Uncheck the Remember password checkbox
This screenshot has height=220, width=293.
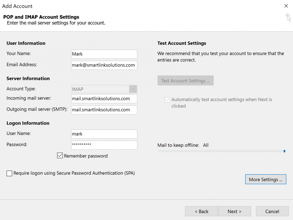(60, 156)
